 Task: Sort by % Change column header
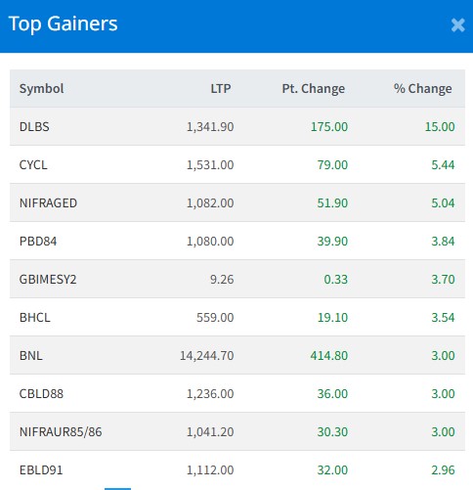[423, 89]
